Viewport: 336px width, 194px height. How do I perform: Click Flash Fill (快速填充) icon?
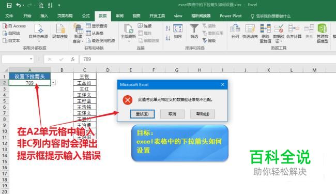(250, 31)
